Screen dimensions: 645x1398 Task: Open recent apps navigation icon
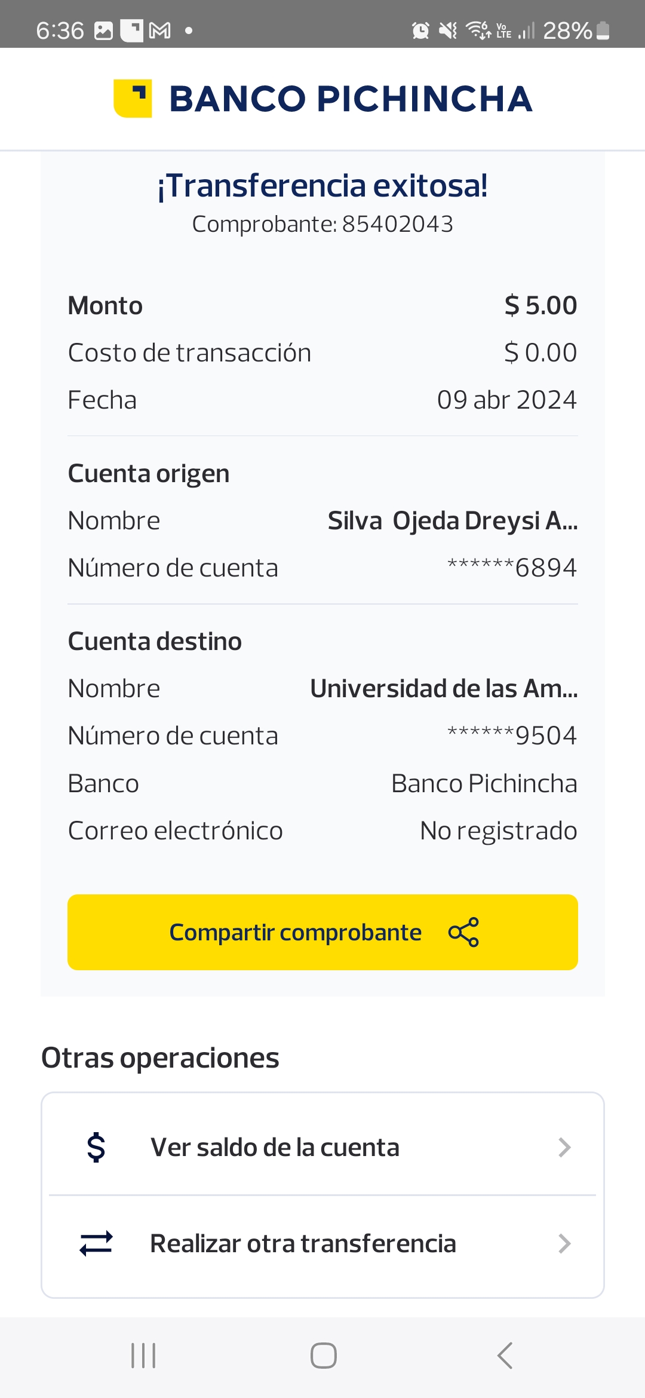(x=143, y=1356)
